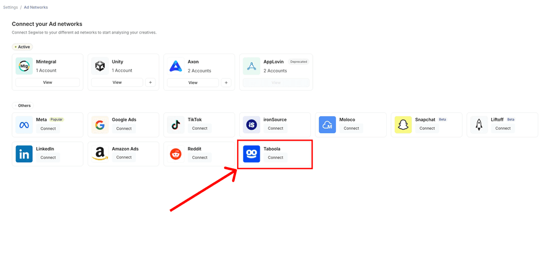This screenshot has width=540, height=265.
Task: Connect the TikTok ad network
Action: point(199,128)
